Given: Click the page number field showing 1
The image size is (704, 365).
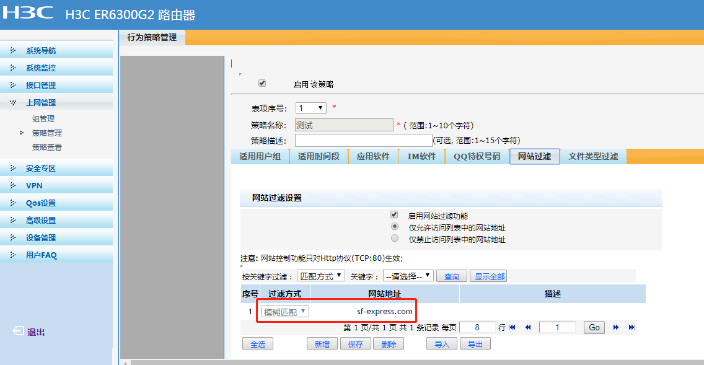Looking at the screenshot, I should point(557,327).
